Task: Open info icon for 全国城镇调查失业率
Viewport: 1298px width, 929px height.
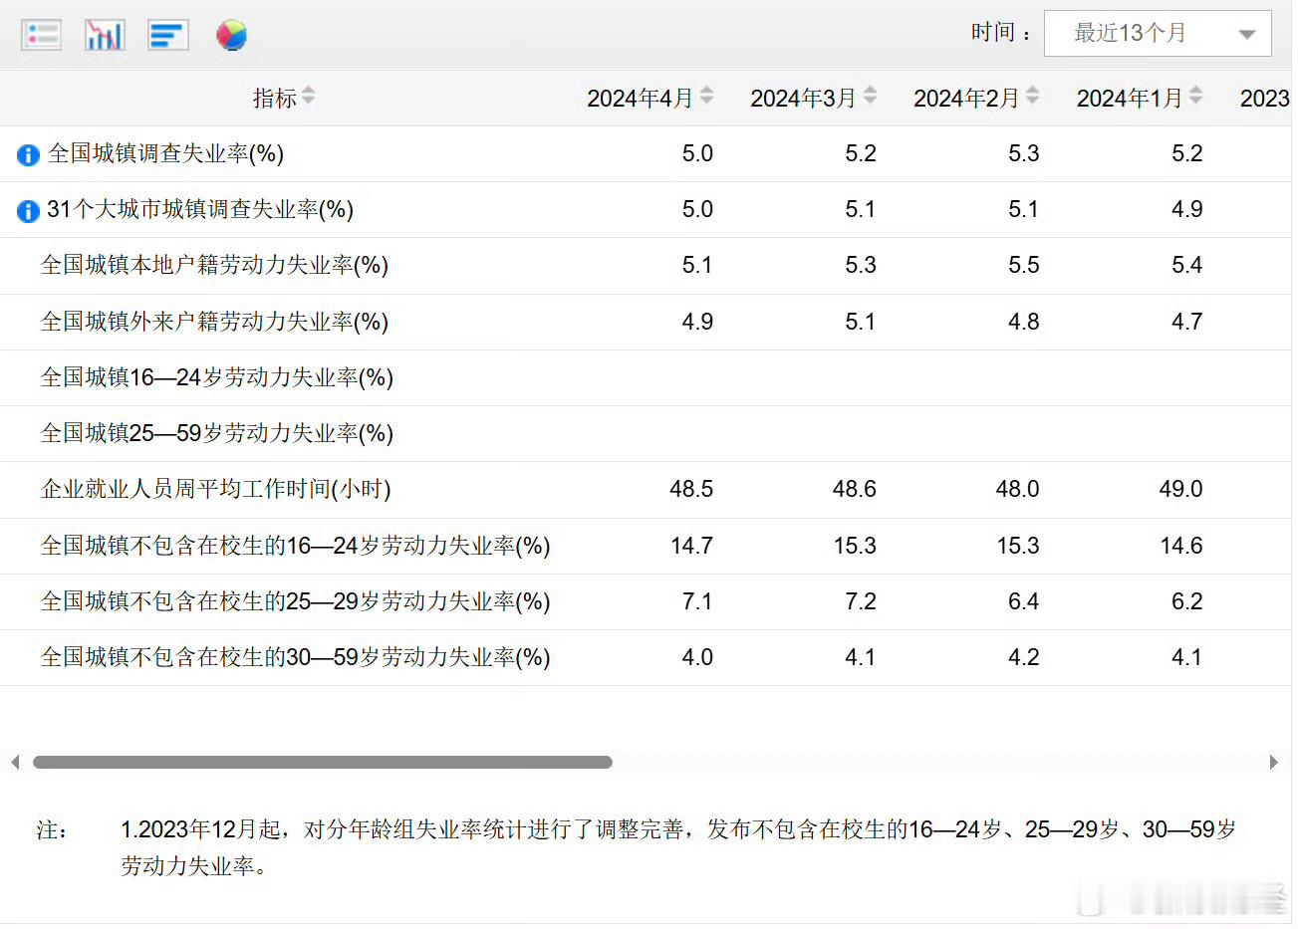Action: click(28, 154)
